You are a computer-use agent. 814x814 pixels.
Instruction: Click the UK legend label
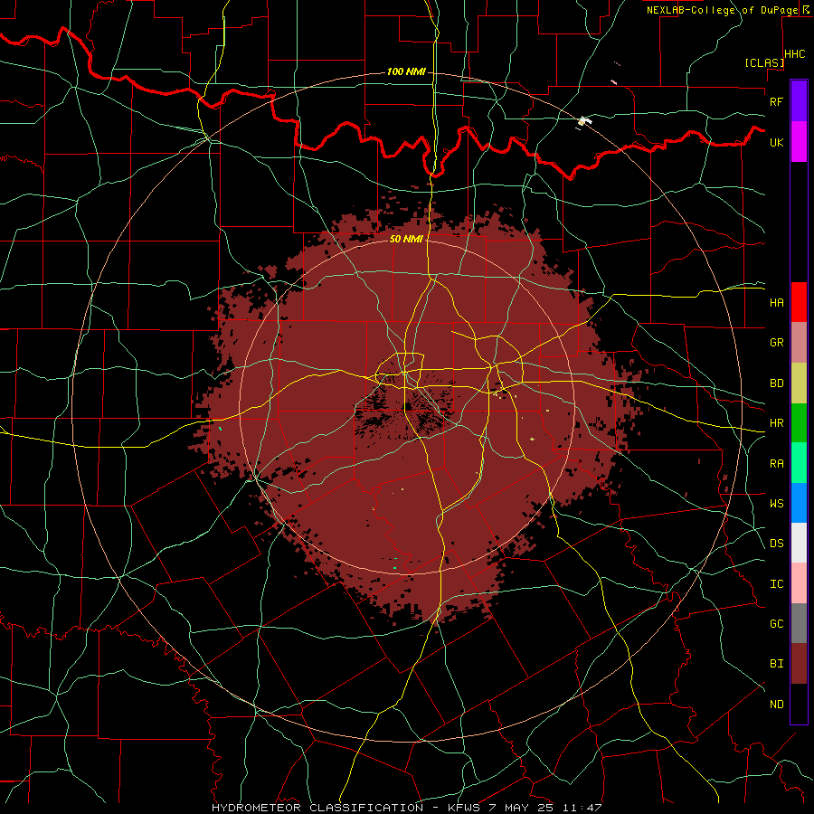(776, 142)
